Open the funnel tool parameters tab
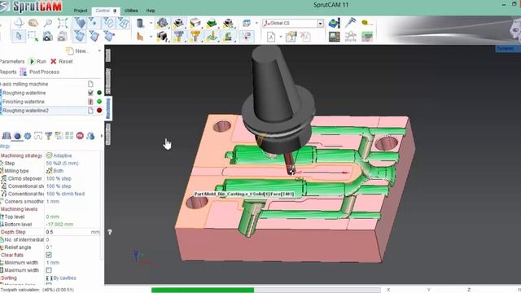 click(x=49, y=136)
